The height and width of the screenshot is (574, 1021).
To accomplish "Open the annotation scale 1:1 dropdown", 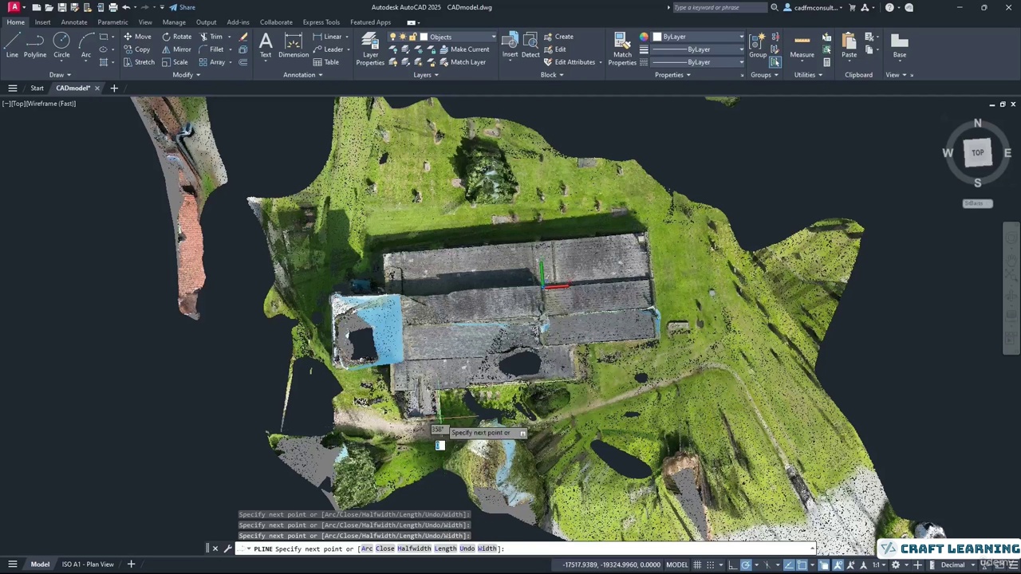I will (877, 565).
